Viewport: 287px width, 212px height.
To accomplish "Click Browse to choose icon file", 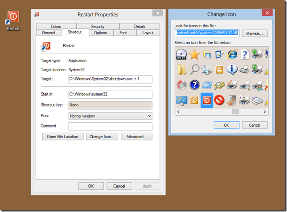I will click(x=255, y=33).
